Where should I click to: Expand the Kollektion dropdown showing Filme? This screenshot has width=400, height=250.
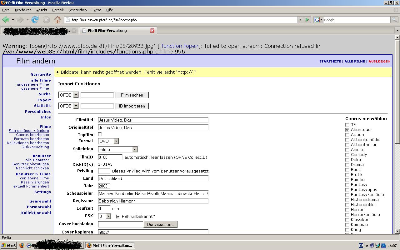117,149
